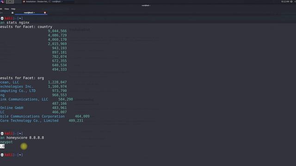
Task: Open the Help menu
Action: click(x=13, y=9)
